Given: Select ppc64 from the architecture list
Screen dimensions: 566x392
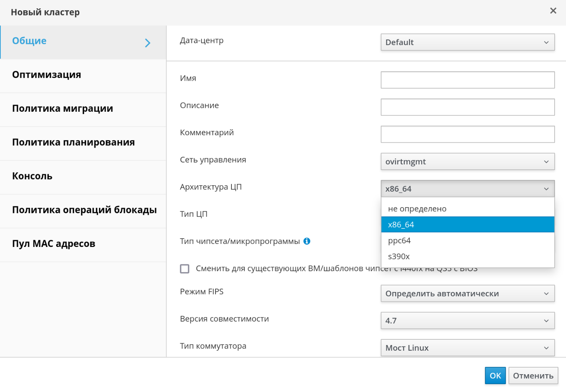Looking at the screenshot, I should coord(399,241).
